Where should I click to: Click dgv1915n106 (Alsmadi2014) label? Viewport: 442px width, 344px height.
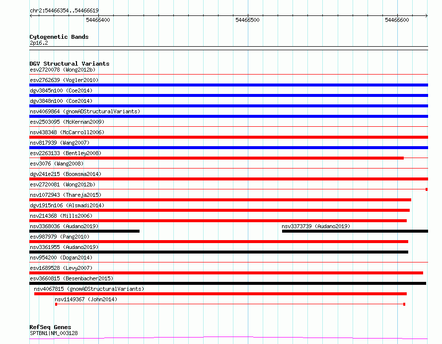click(67, 205)
